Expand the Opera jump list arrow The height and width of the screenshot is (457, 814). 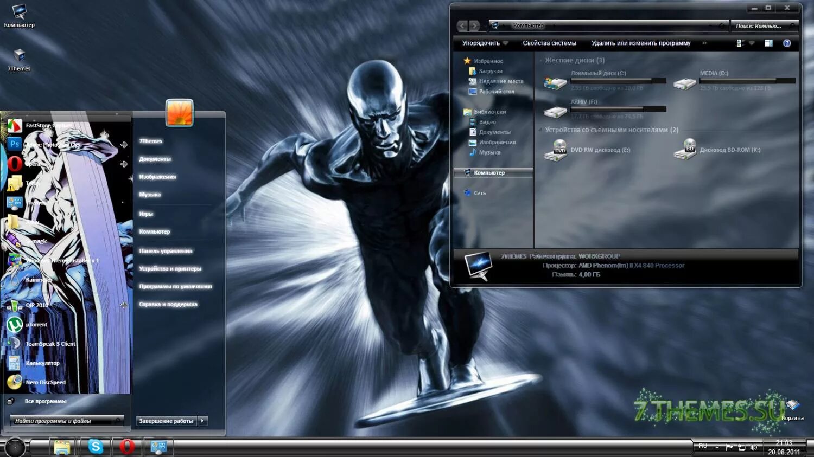tap(124, 164)
